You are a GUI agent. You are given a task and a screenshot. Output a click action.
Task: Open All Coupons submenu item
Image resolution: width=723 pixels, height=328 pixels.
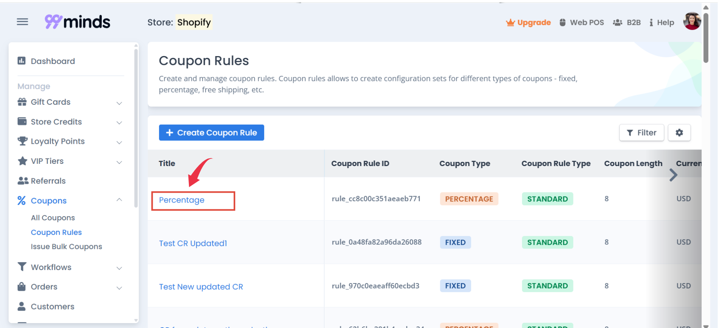(53, 218)
